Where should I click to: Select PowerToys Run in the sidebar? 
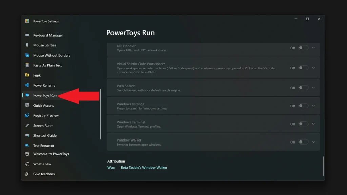(x=45, y=95)
